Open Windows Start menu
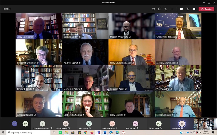Image resolution: width=217 pixels, height=135 pixels. 3,133
